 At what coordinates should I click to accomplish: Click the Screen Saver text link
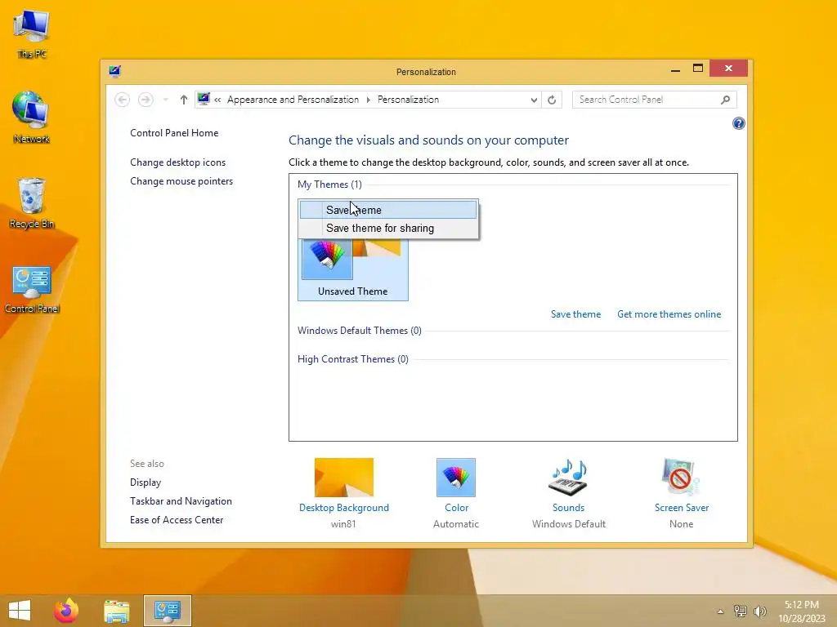pos(682,508)
